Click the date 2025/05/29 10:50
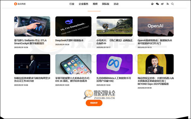This screenshot has width=191, height=119. [21, 47]
